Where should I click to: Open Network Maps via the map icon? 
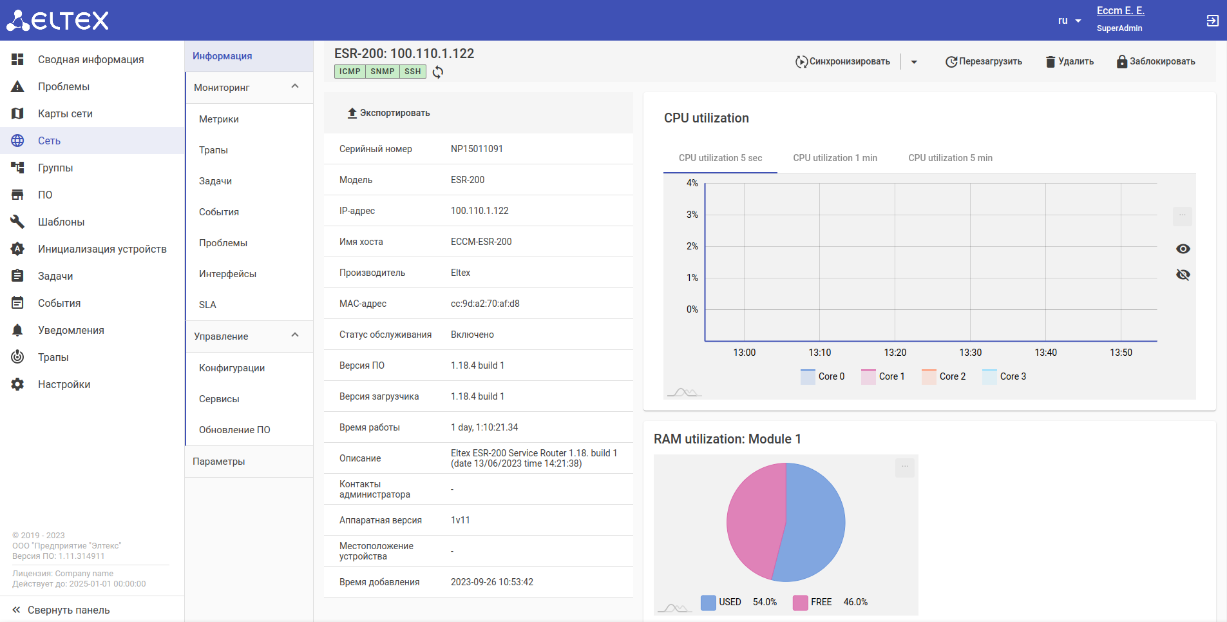tap(17, 113)
